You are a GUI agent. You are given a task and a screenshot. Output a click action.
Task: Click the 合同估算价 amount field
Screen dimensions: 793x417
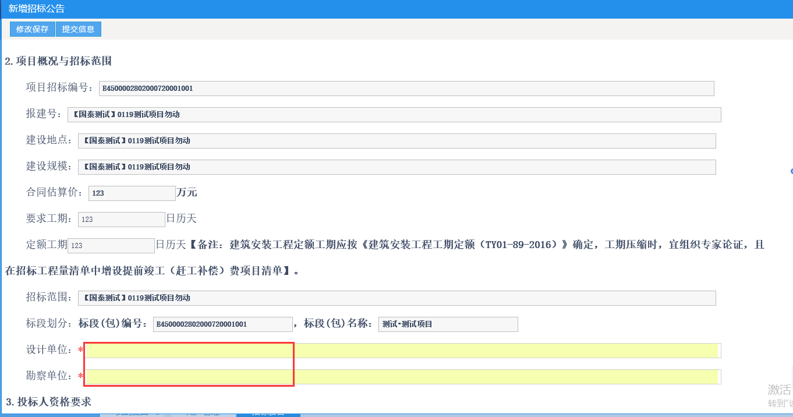pyautogui.click(x=132, y=193)
